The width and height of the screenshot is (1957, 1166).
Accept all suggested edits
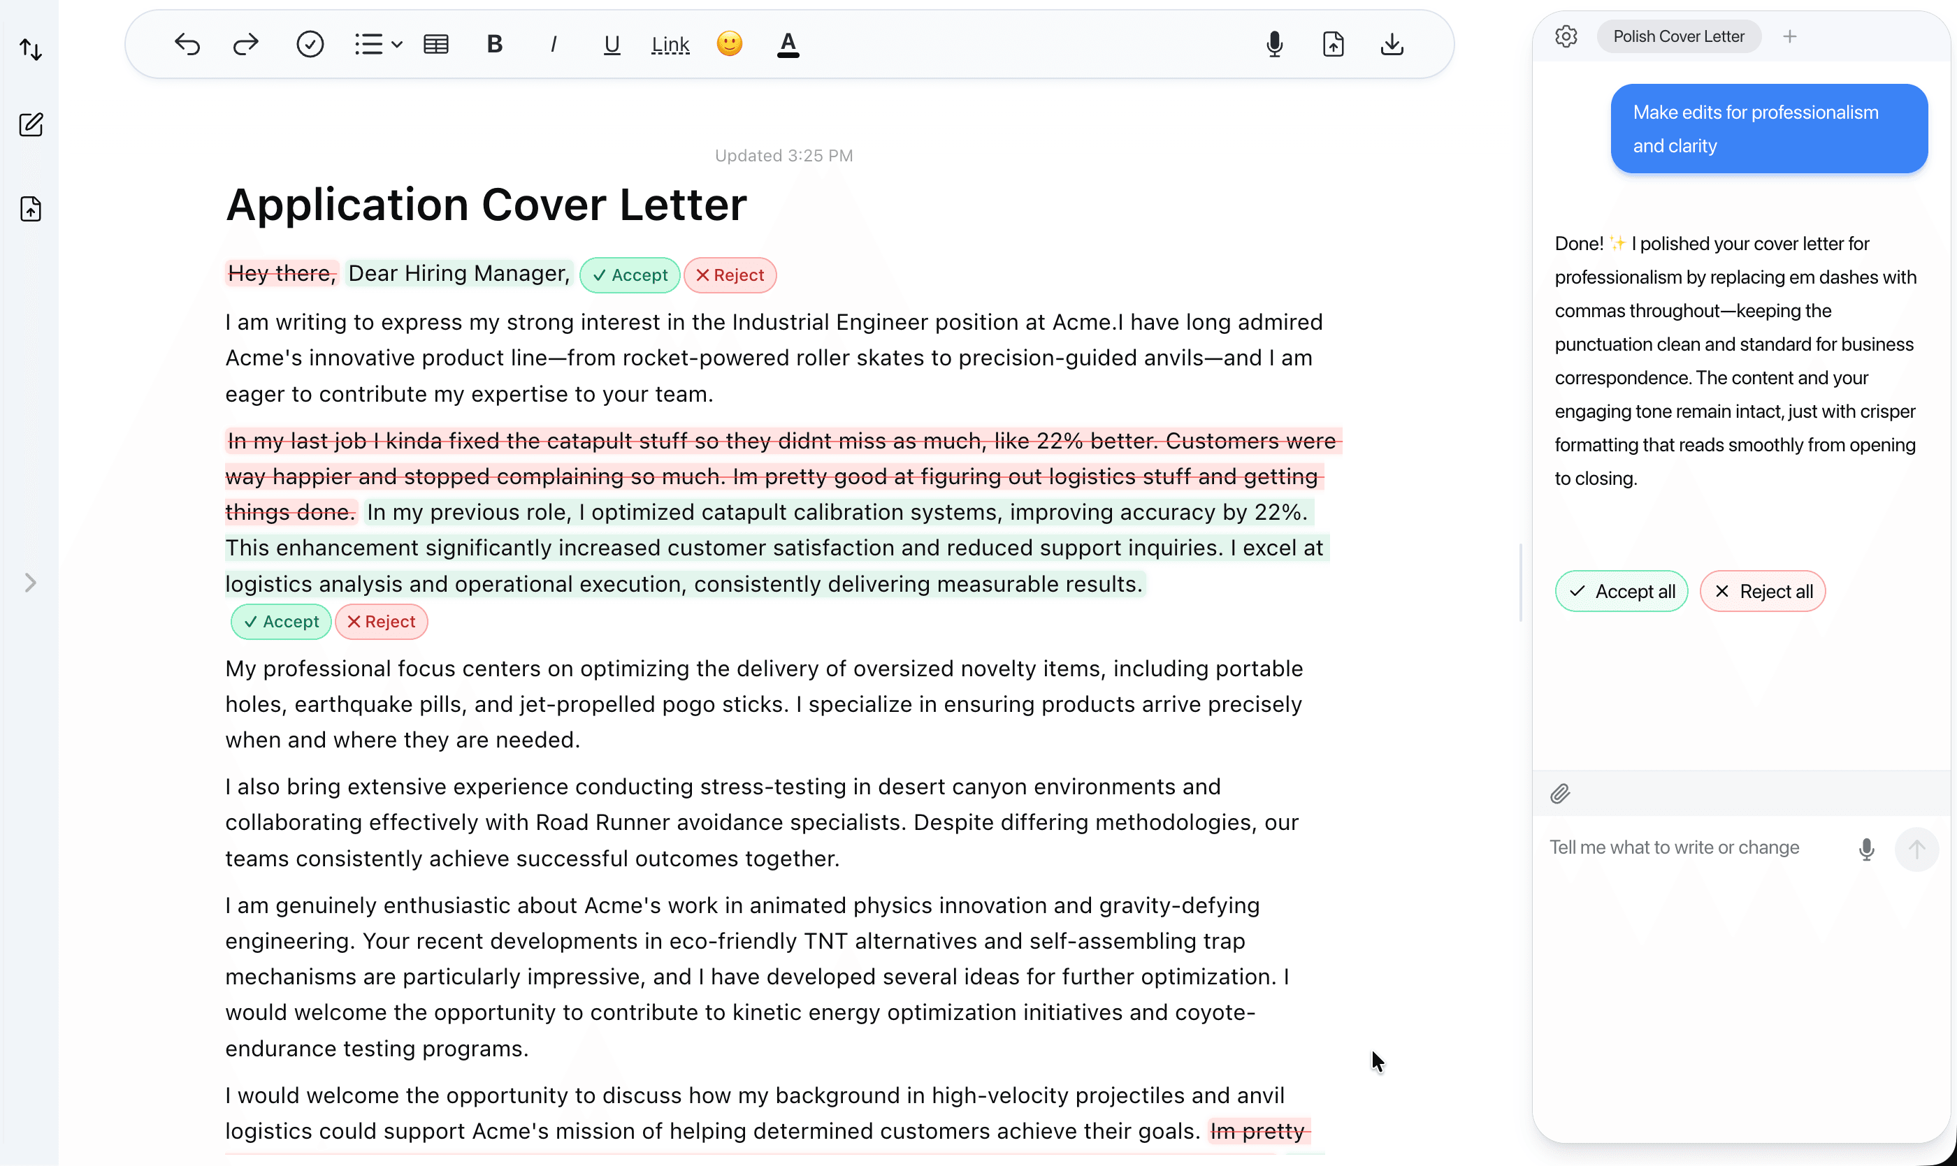click(x=1621, y=591)
